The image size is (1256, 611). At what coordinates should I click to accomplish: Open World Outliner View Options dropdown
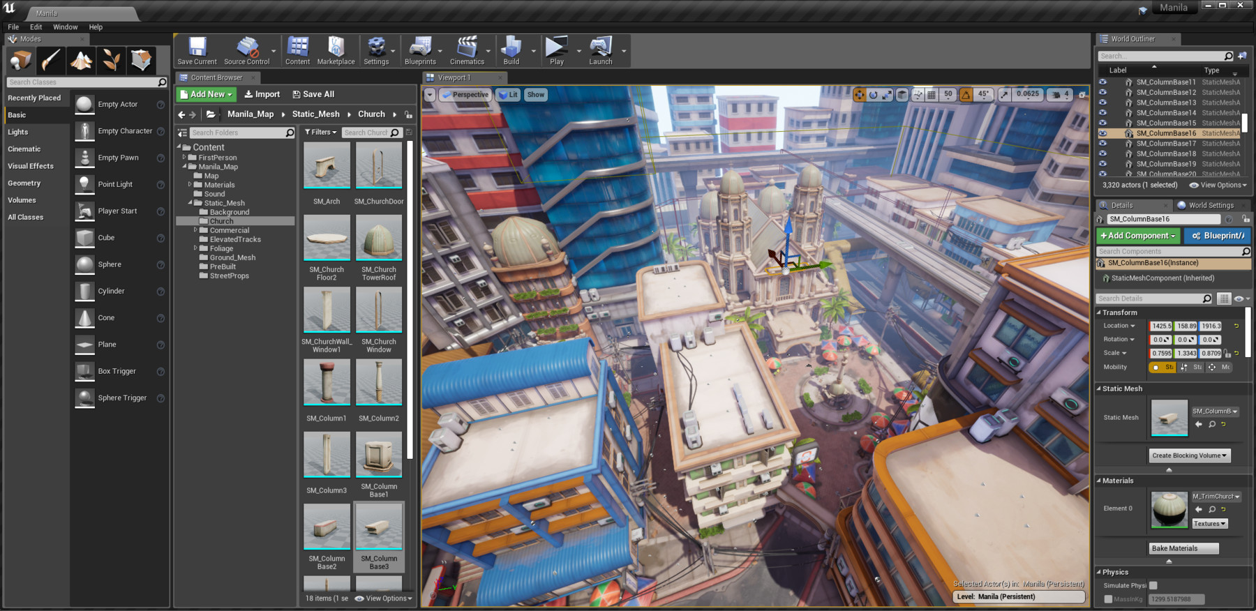1218,186
